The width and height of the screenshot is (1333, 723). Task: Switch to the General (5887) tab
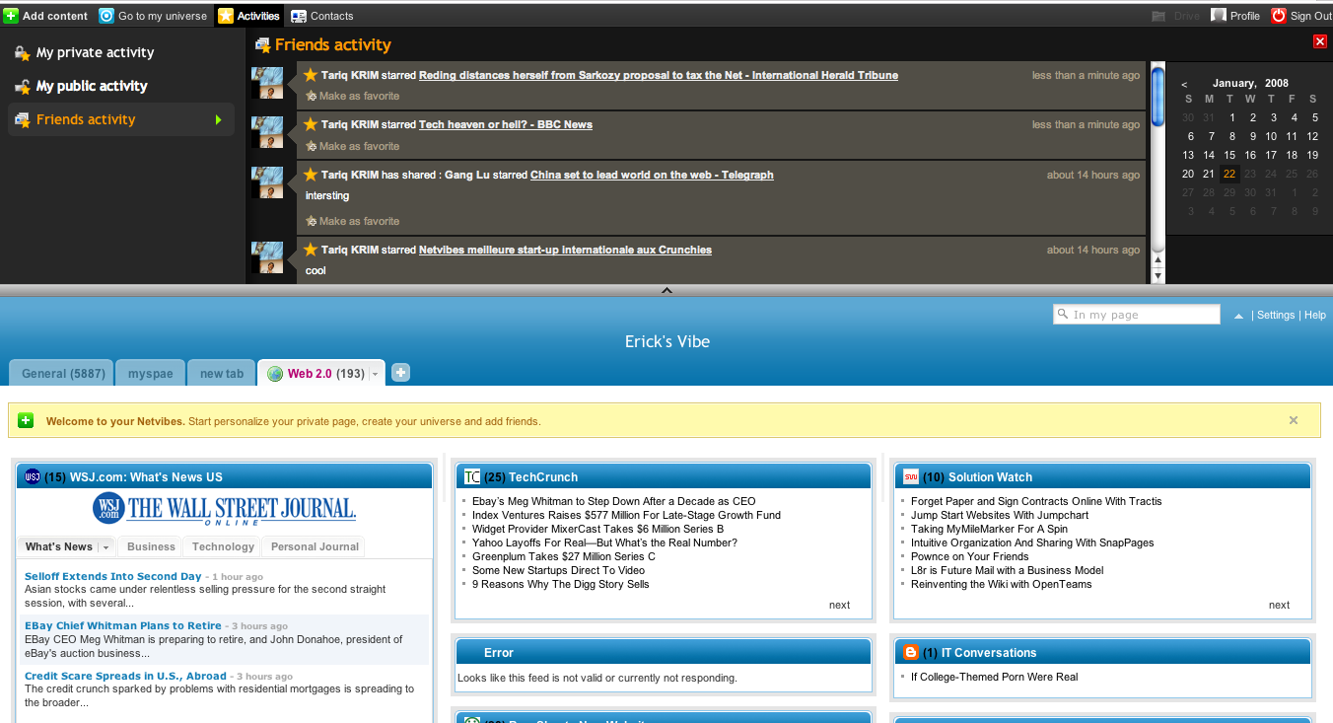pyautogui.click(x=62, y=373)
